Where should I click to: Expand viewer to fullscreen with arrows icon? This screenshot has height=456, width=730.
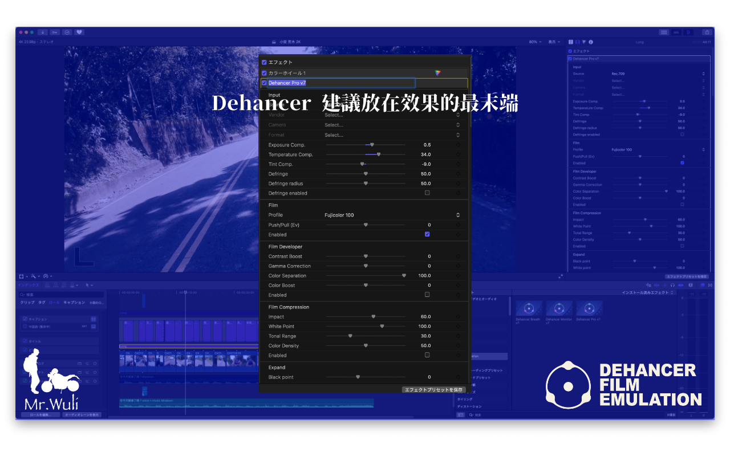click(x=561, y=276)
